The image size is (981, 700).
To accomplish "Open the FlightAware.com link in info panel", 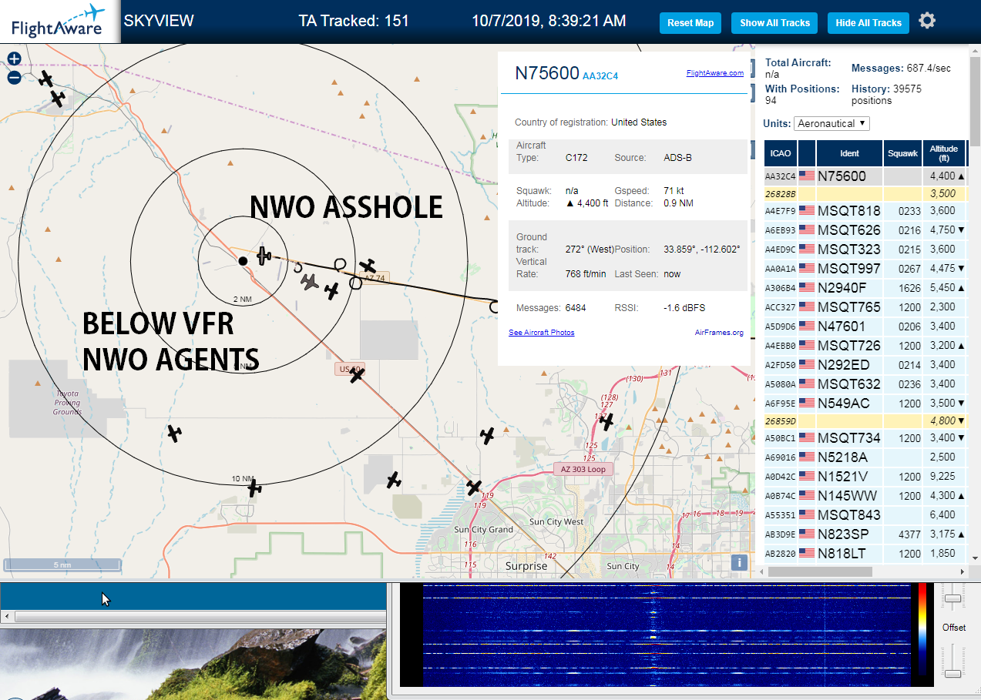I will (715, 73).
